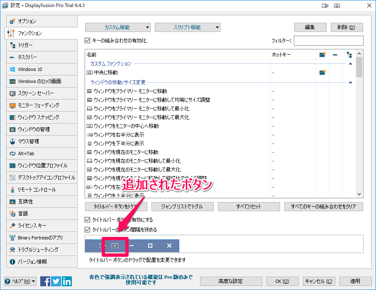
Task: Collapse the ウィンドウの移動/サイズ変更 group
Action: (x=350, y=83)
